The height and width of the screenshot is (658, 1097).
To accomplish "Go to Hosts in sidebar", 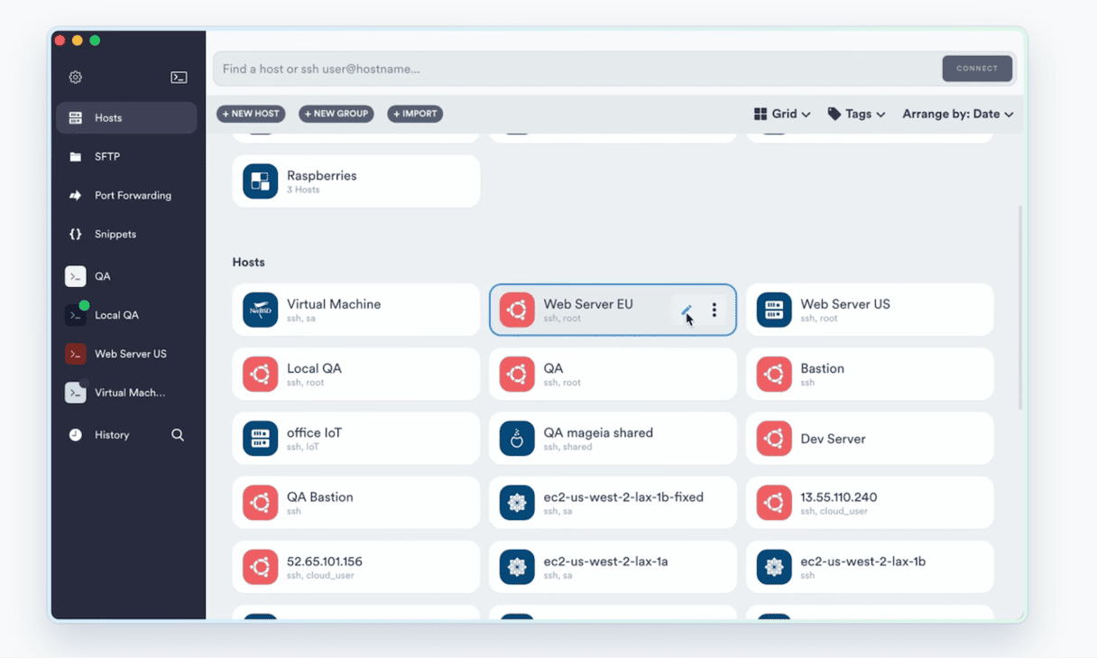I will pos(126,118).
